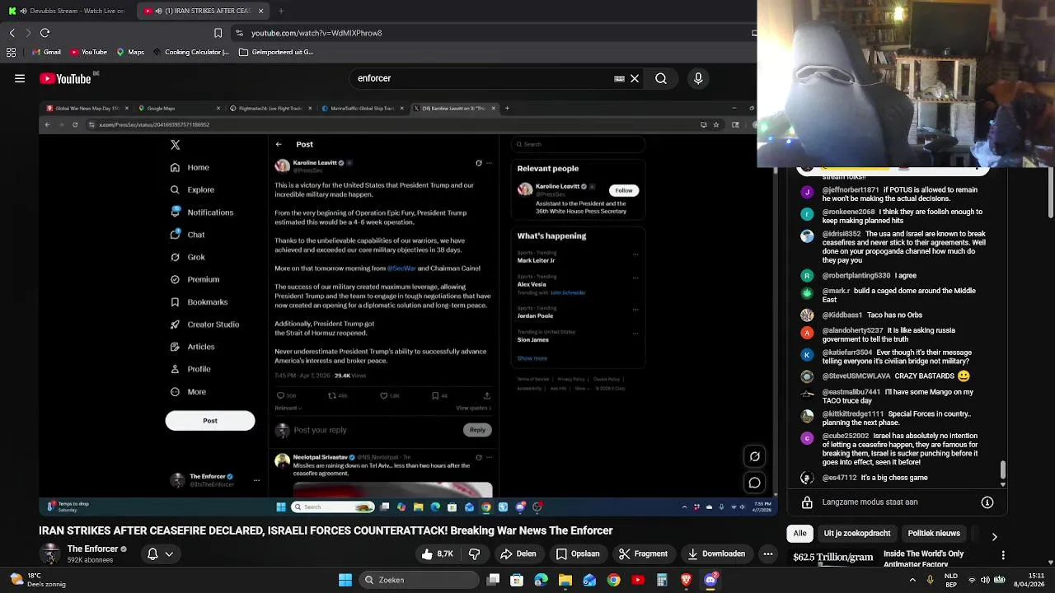Select the 'Politiek nieuws' chip

coord(934,533)
